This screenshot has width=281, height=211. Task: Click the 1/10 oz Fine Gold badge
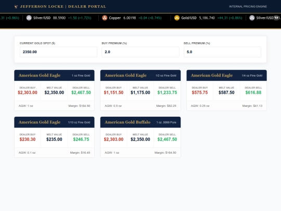(79, 122)
